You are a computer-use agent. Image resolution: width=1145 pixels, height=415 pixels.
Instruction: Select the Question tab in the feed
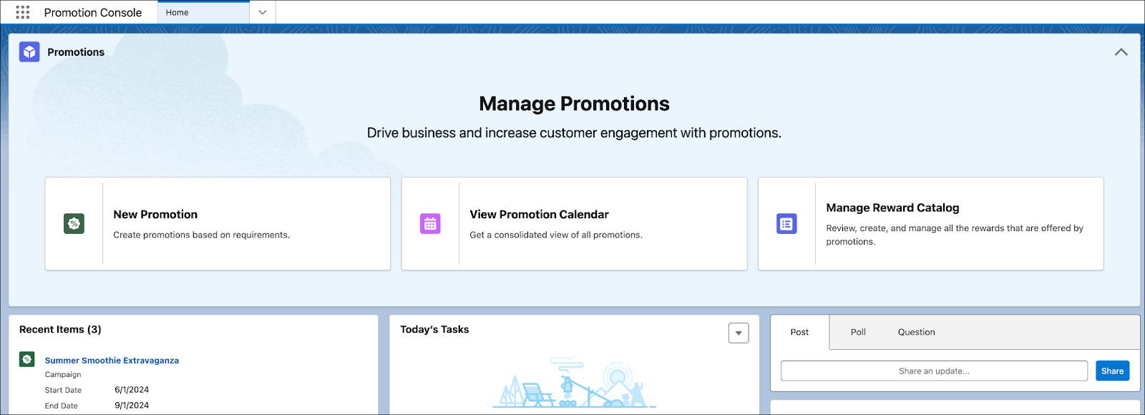tap(916, 332)
